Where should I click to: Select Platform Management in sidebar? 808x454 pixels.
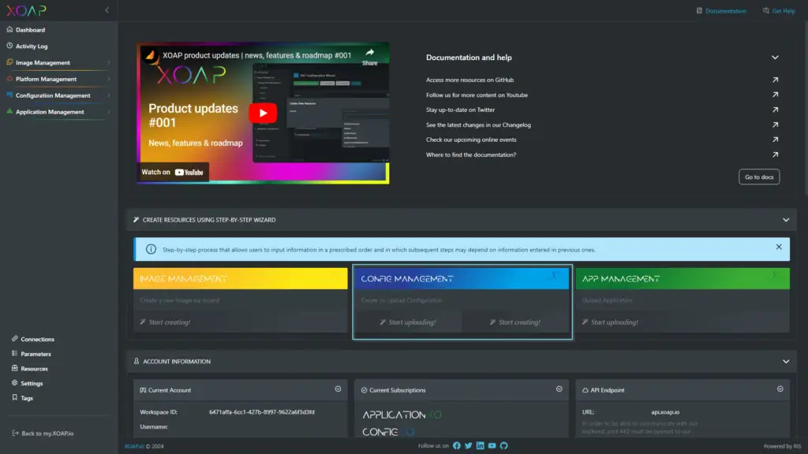tap(46, 80)
